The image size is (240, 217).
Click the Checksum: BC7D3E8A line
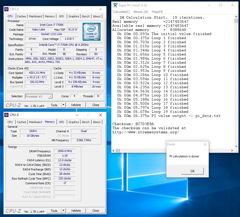pyautogui.click(x=133, y=124)
